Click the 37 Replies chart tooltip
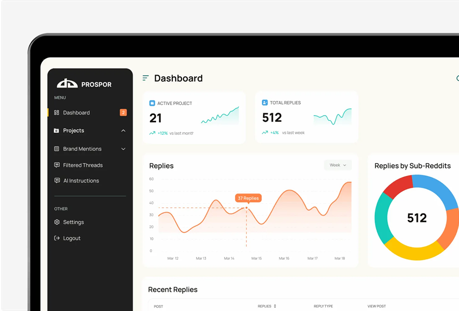The width and height of the screenshot is (459, 311). click(x=248, y=198)
